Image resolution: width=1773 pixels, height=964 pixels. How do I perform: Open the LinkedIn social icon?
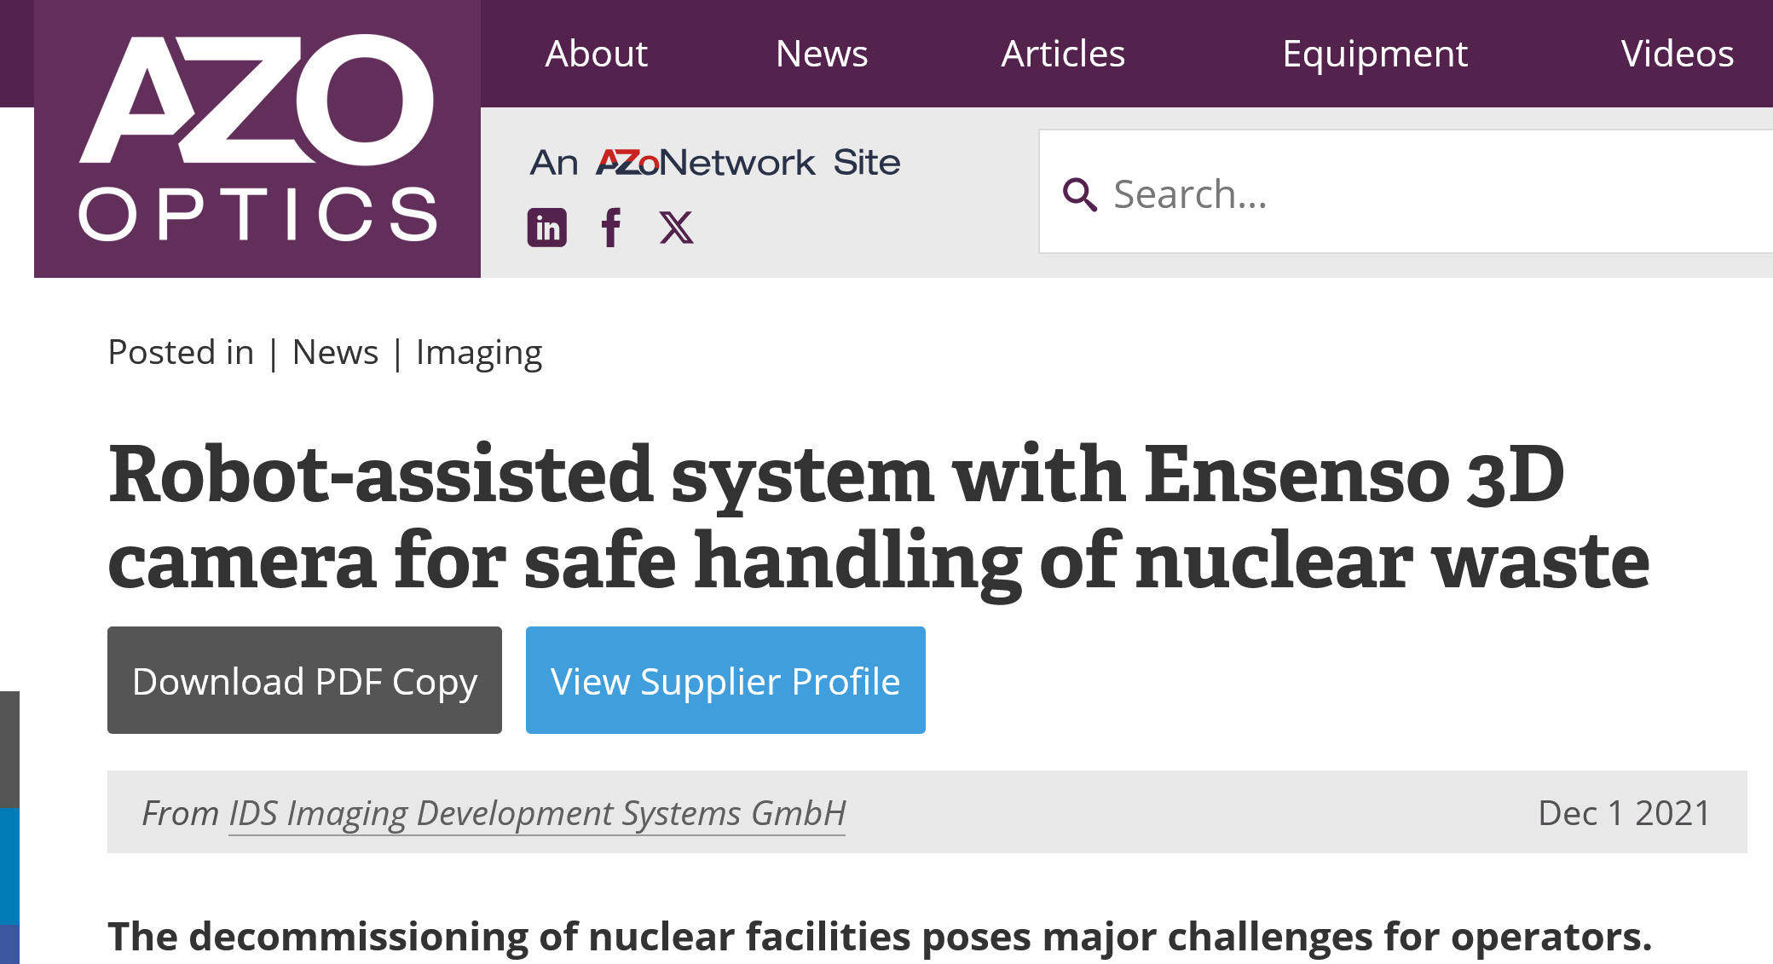pyautogui.click(x=546, y=228)
